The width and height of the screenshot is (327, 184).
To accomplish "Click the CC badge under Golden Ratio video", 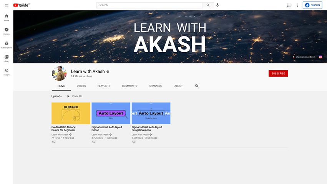I will point(53,142).
